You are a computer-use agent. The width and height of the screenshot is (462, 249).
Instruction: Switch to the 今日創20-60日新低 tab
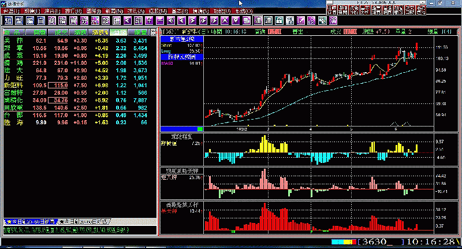point(84,222)
